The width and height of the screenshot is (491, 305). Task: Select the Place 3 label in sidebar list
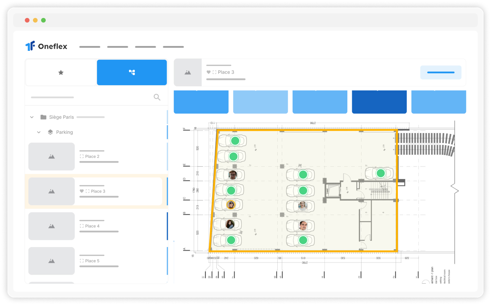click(x=98, y=191)
